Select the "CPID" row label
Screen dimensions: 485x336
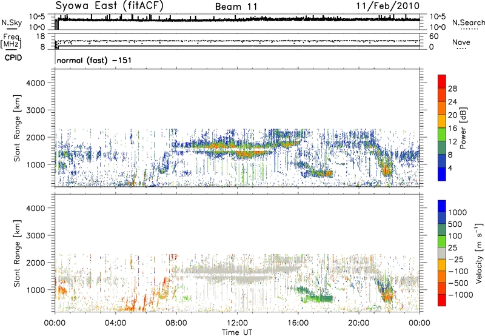pos(13,58)
